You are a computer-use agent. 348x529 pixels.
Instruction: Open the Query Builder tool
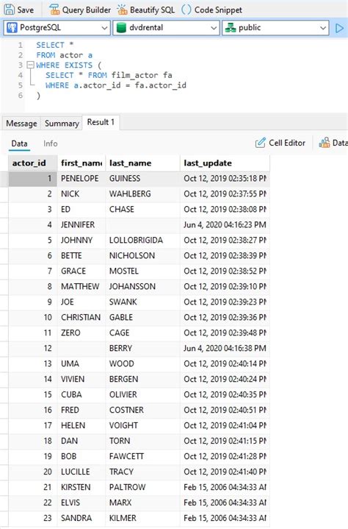[80, 10]
